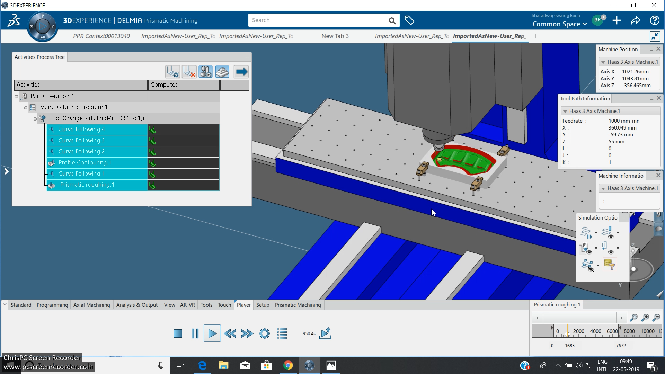Switch to Axial Machining tab
665x374 pixels.
(91, 305)
